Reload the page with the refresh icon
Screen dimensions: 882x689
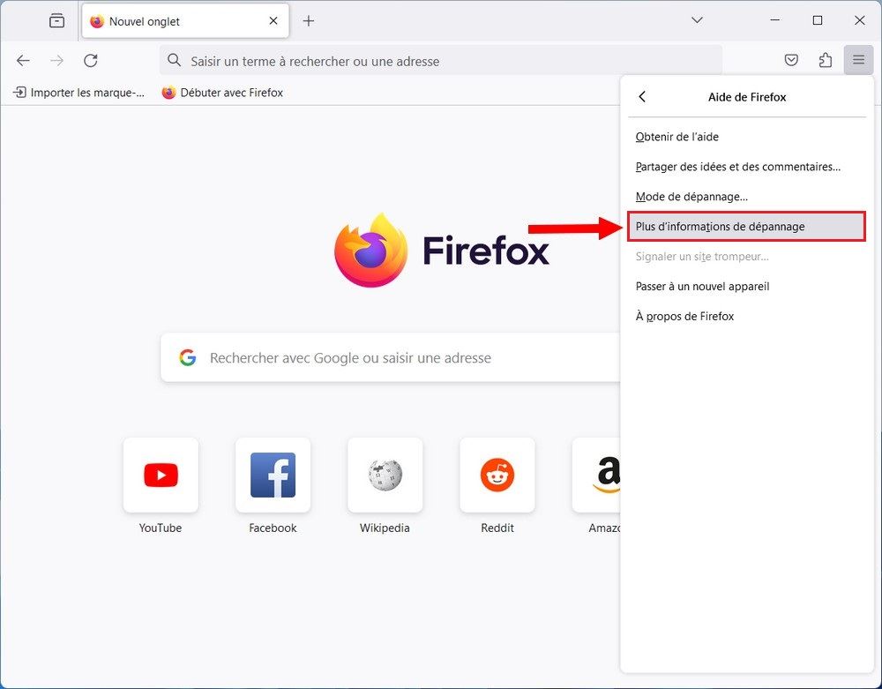point(91,61)
